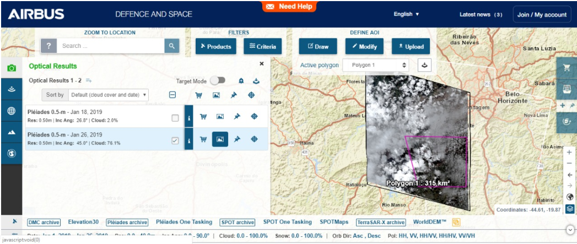This screenshot has width=577, height=244.
Task: Open the optical results camera tab
Action: (12, 68)
